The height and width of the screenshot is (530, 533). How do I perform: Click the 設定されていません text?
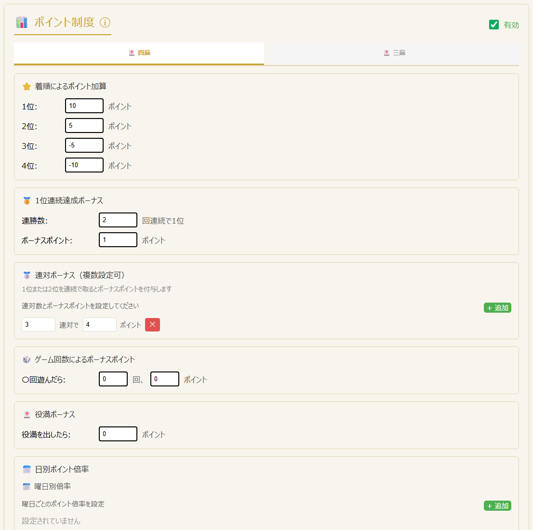51,521
